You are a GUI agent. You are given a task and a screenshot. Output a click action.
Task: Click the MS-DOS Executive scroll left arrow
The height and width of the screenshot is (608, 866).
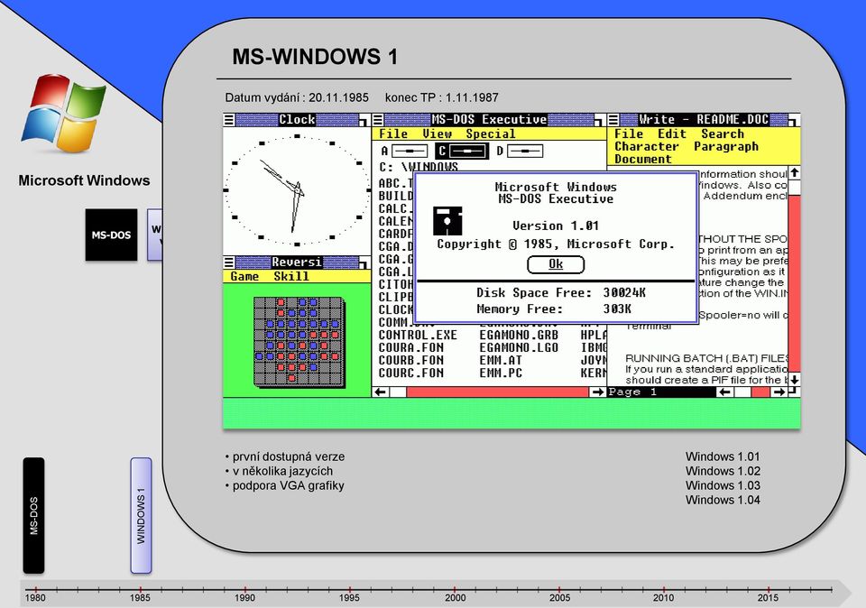click(381, 392)
